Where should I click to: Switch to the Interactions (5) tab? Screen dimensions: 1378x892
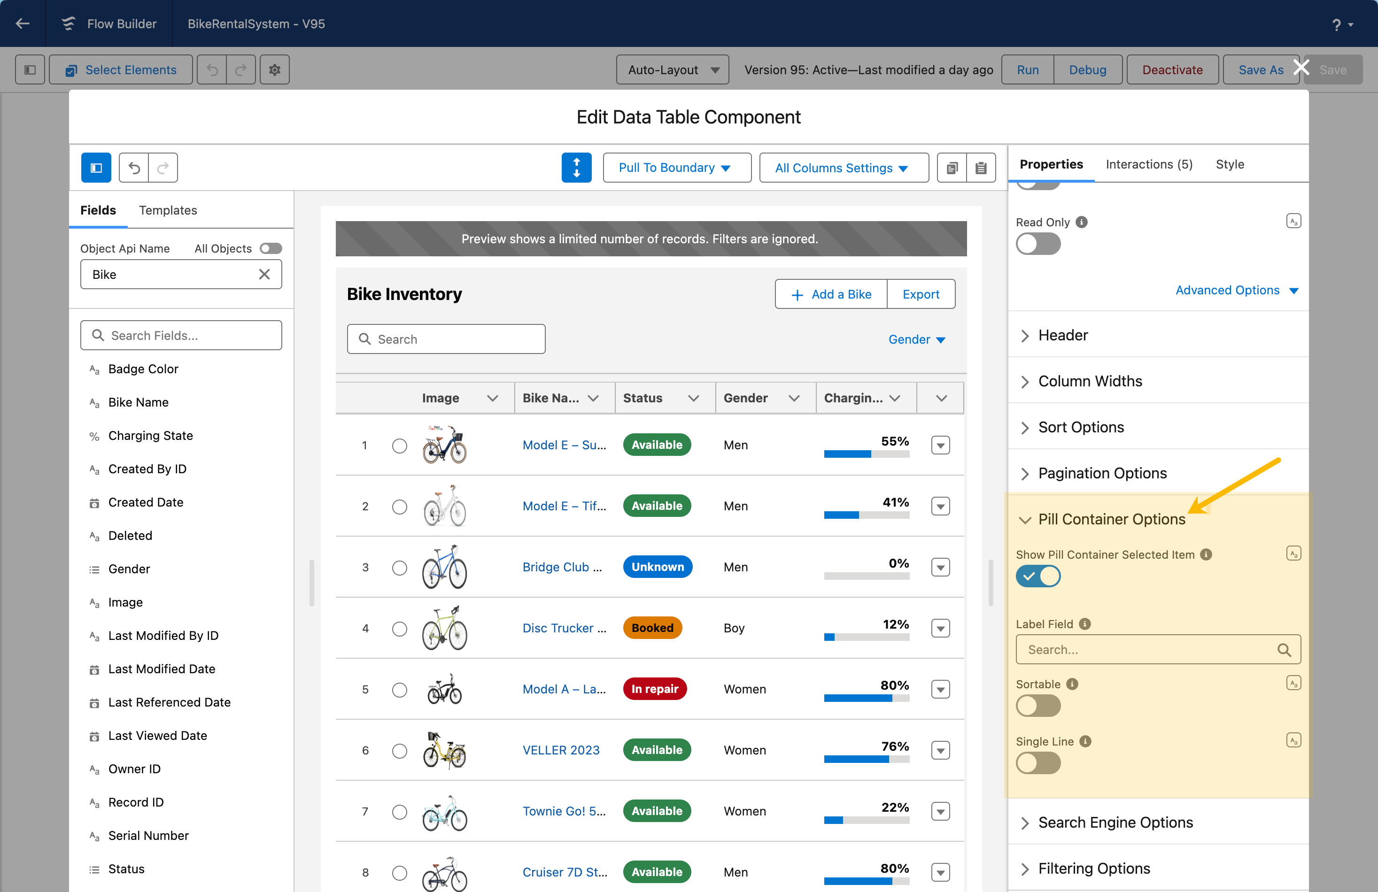[x=1149, y=164]
